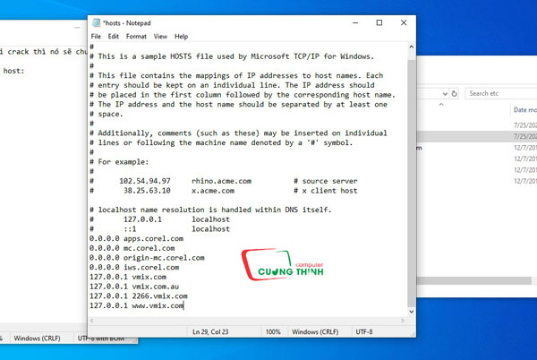Click the line '0.0.0.0 iws.corel.com'
The image size is (537, 360).
click(134, 267)
